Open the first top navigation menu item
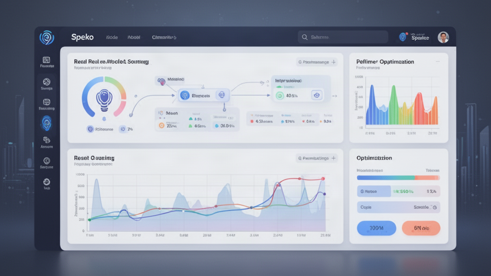Viewport: 491px width, 276px height. (112, 37)
